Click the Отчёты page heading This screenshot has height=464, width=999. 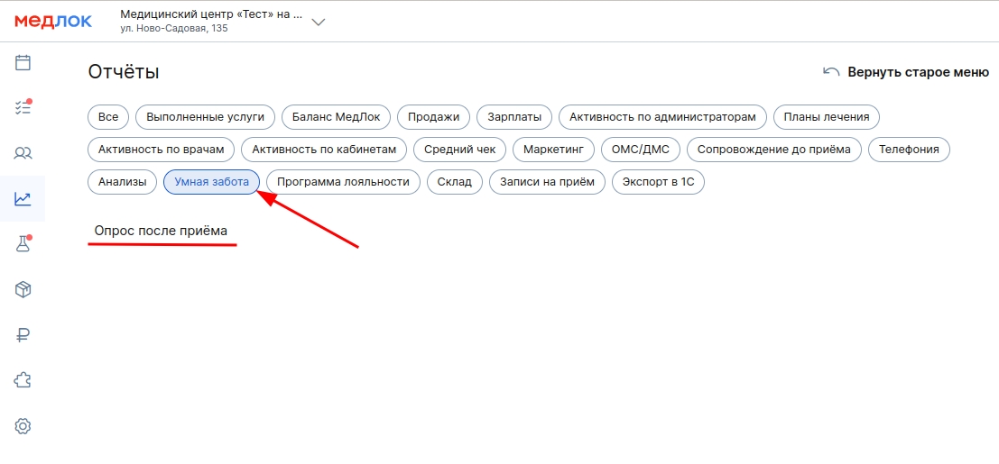pyautogui.click(x=124, y=72)
